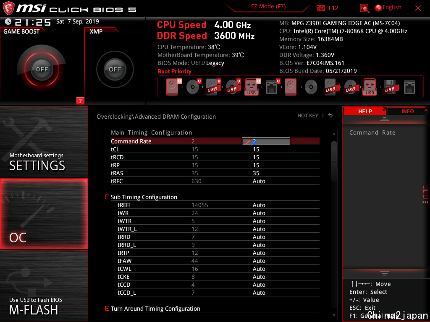The width and height of the screenshot is (430, 322).
Task: Select the tFAW Auto value
Action: point(259,261)
